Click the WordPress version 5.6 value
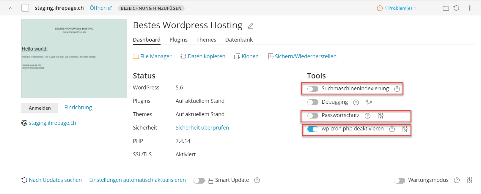Image resolution: width=481 pixels, height=194 pixels. [179, 88]
